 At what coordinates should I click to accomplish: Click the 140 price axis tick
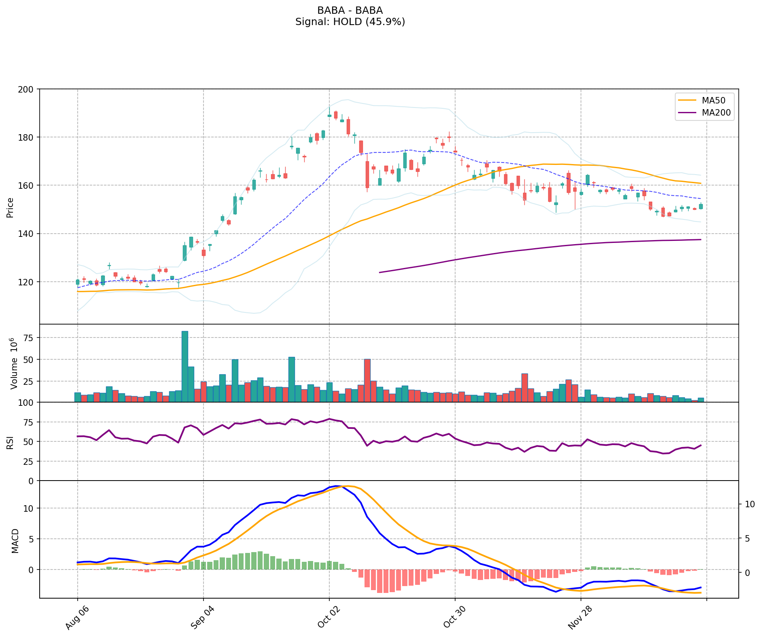tap(28, 234)
